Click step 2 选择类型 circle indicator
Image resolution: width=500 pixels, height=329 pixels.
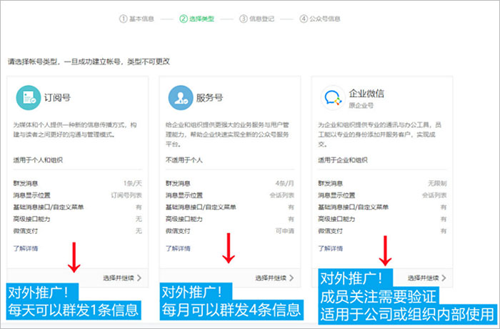[183, 19]
